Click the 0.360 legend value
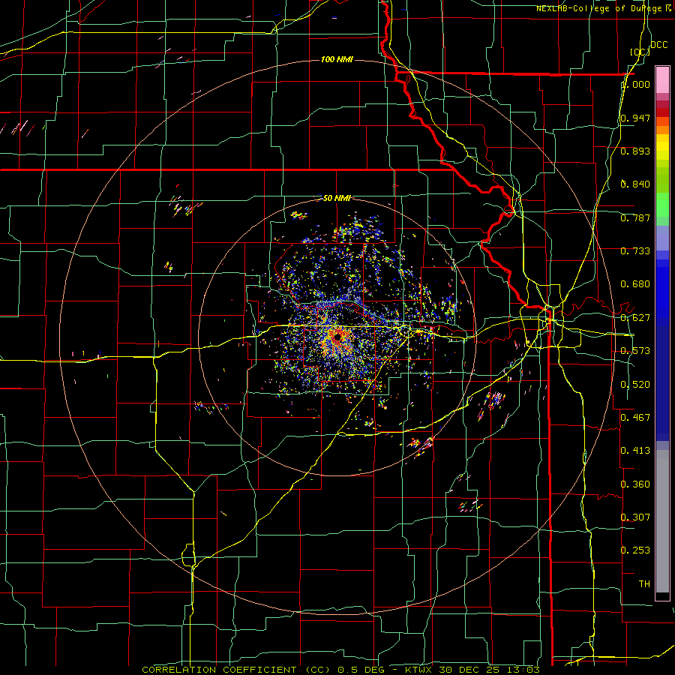675x675 pixels. click(x=635, y=484)
